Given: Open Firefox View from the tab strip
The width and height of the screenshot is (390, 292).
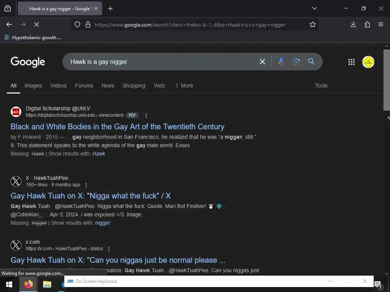Looking at the screenshot, I should tap(8, 8).
